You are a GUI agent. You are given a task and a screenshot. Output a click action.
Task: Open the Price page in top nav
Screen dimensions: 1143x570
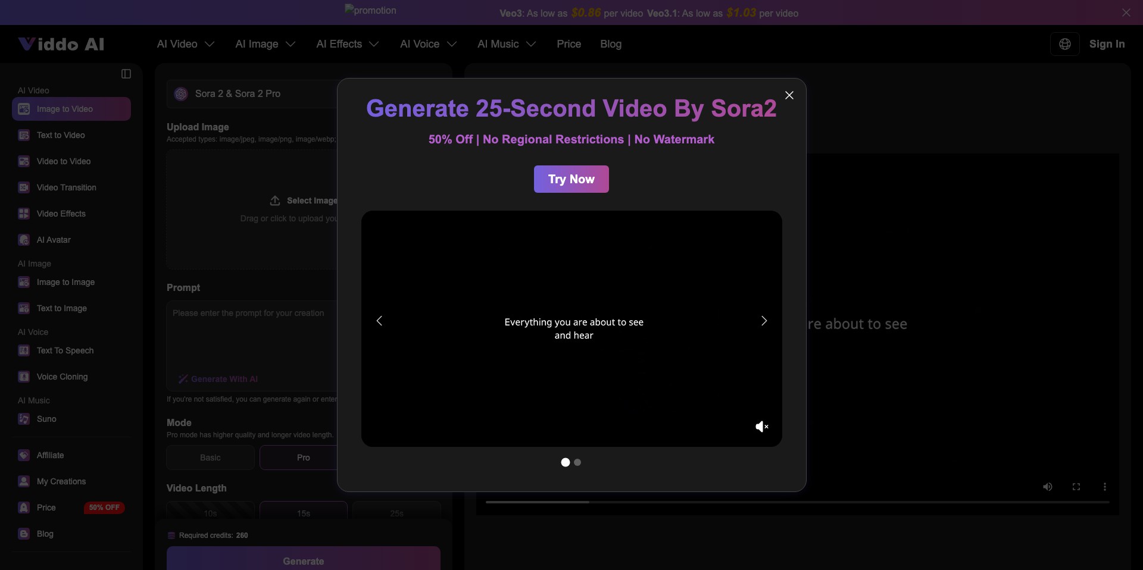(x=569, y=44)
